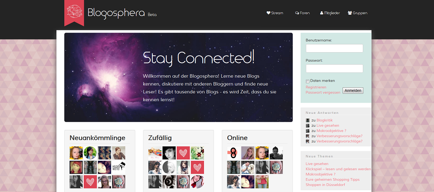The height and width of the screenshot is (192, 434).
Task: Open the Blogkritik reply link
Action: 324,120
